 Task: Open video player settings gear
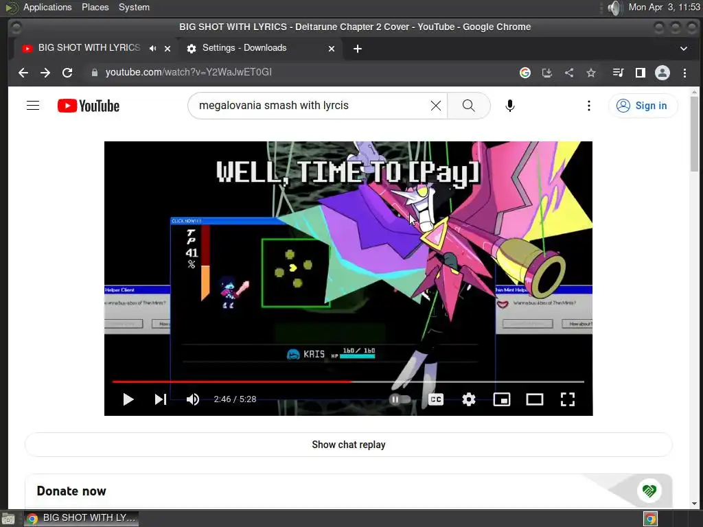pyautogui.click(x=469, y=399)
